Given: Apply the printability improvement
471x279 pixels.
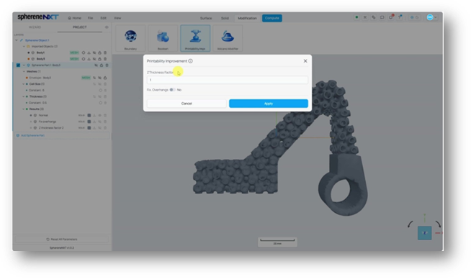Looking at the screenshot, I should (x=268, y=104).
